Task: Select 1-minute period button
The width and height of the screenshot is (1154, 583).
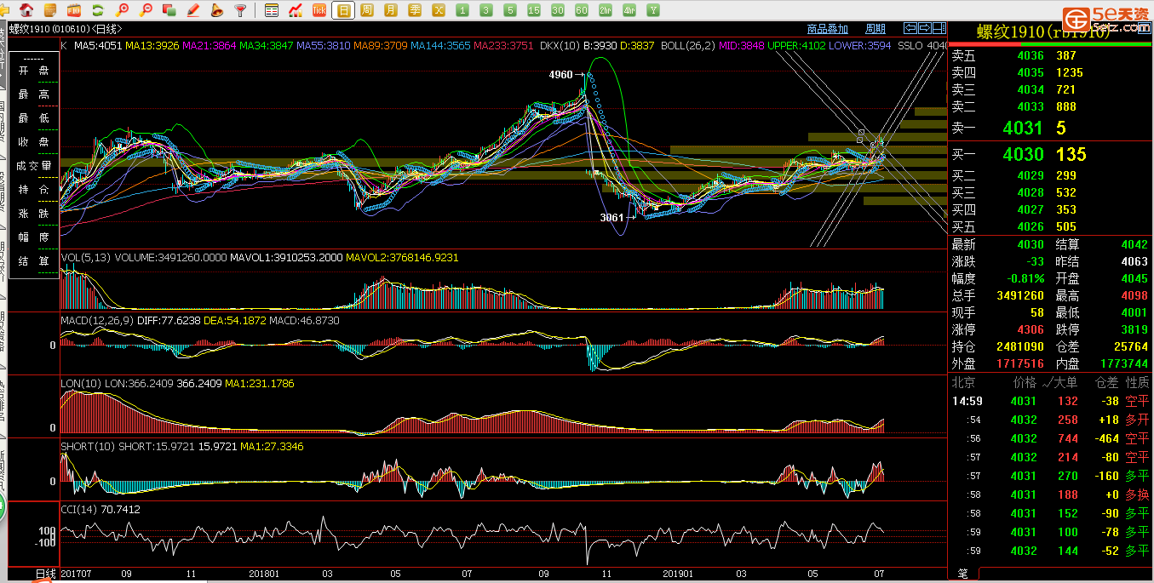Action: click(x=462, y=10)
